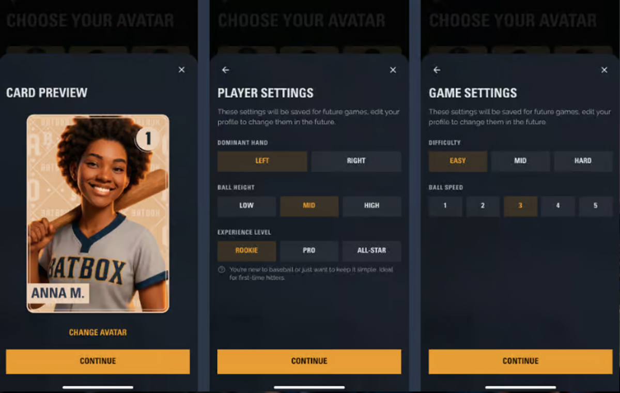
Task: Tap the Anna M. player card
Action: click(x=98, y=214)
